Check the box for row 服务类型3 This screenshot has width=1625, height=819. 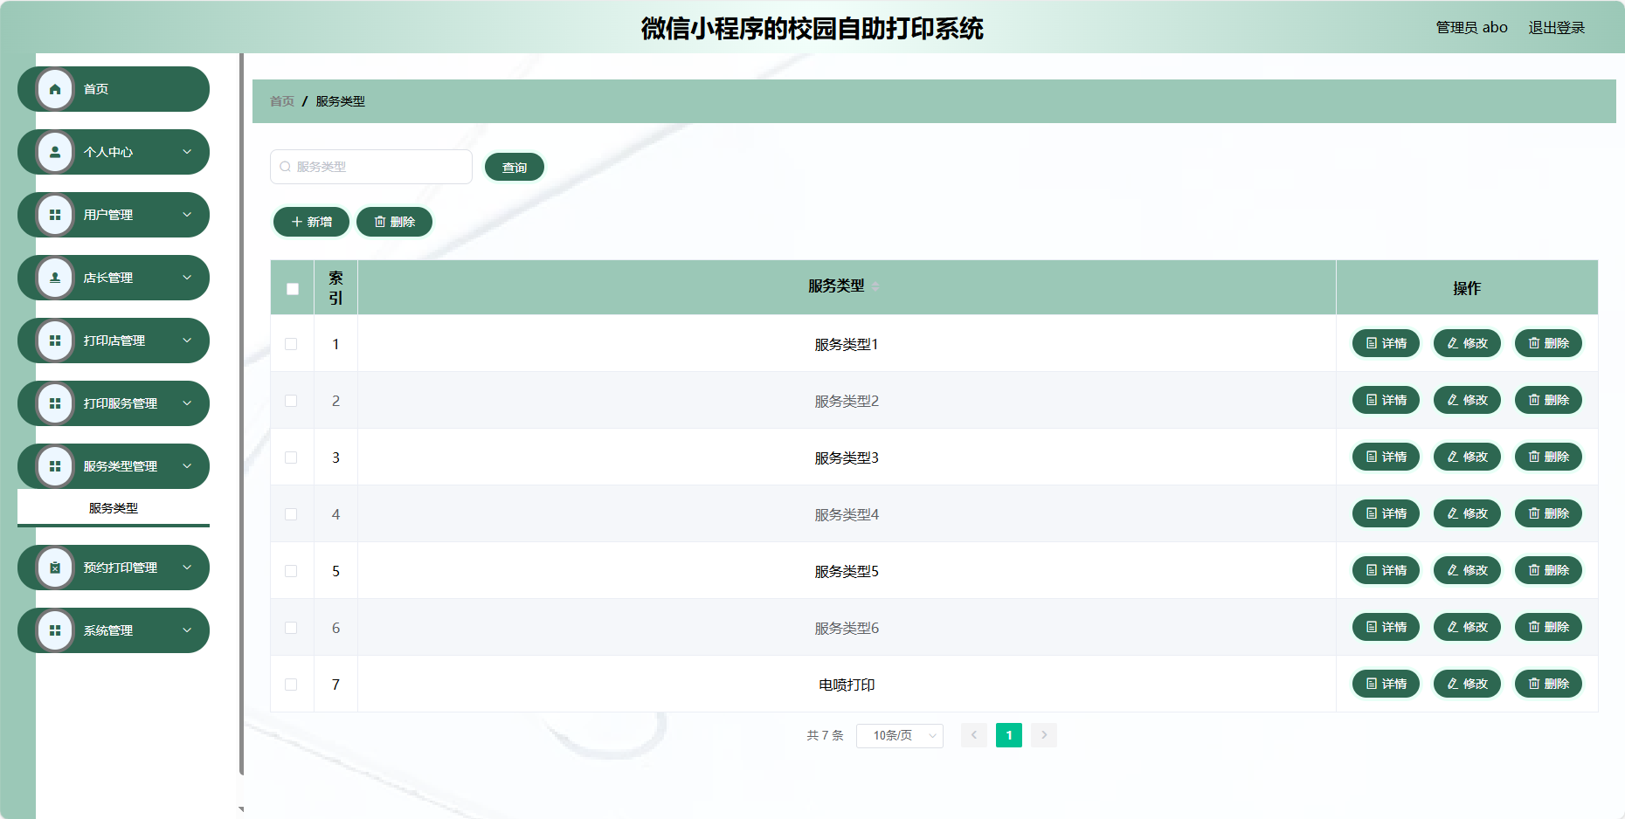pyautogui.click(x=291, y=458)
